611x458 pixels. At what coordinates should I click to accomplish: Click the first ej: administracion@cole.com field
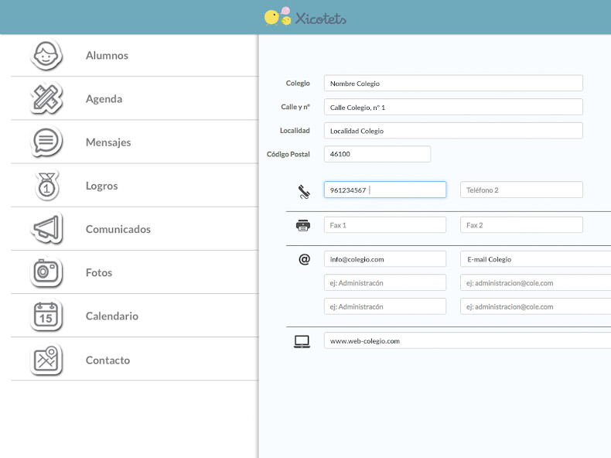[536, 282]
